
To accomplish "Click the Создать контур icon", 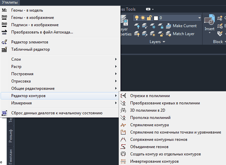I will coord(123,154).
